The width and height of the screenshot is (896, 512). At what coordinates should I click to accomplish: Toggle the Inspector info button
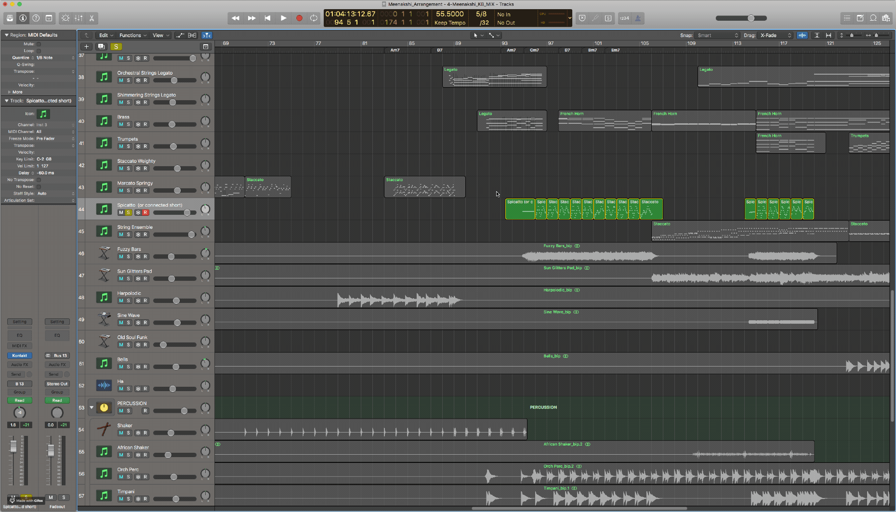[x=23, y=18]
